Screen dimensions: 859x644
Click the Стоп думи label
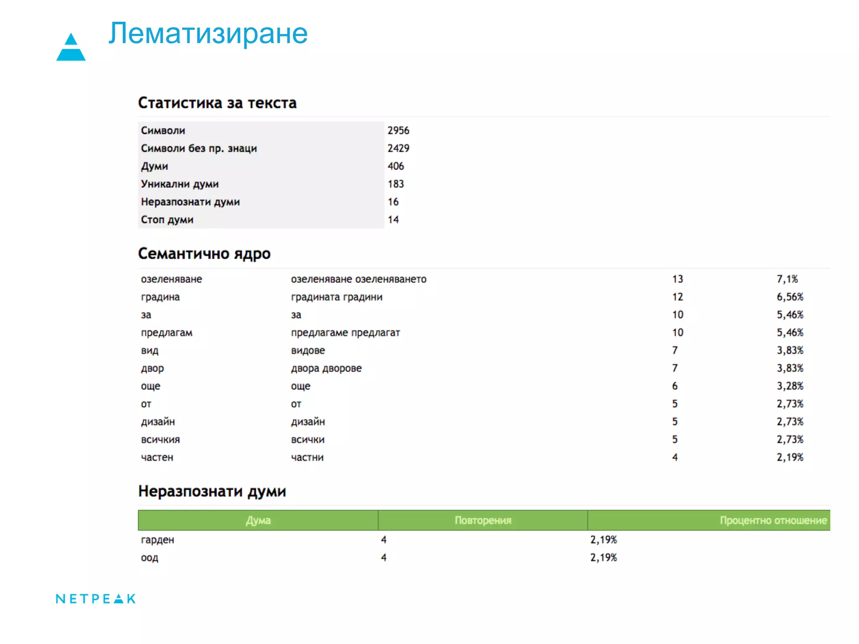167,220
